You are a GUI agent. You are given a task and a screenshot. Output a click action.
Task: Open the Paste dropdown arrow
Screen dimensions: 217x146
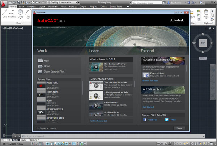click(206, 19)
